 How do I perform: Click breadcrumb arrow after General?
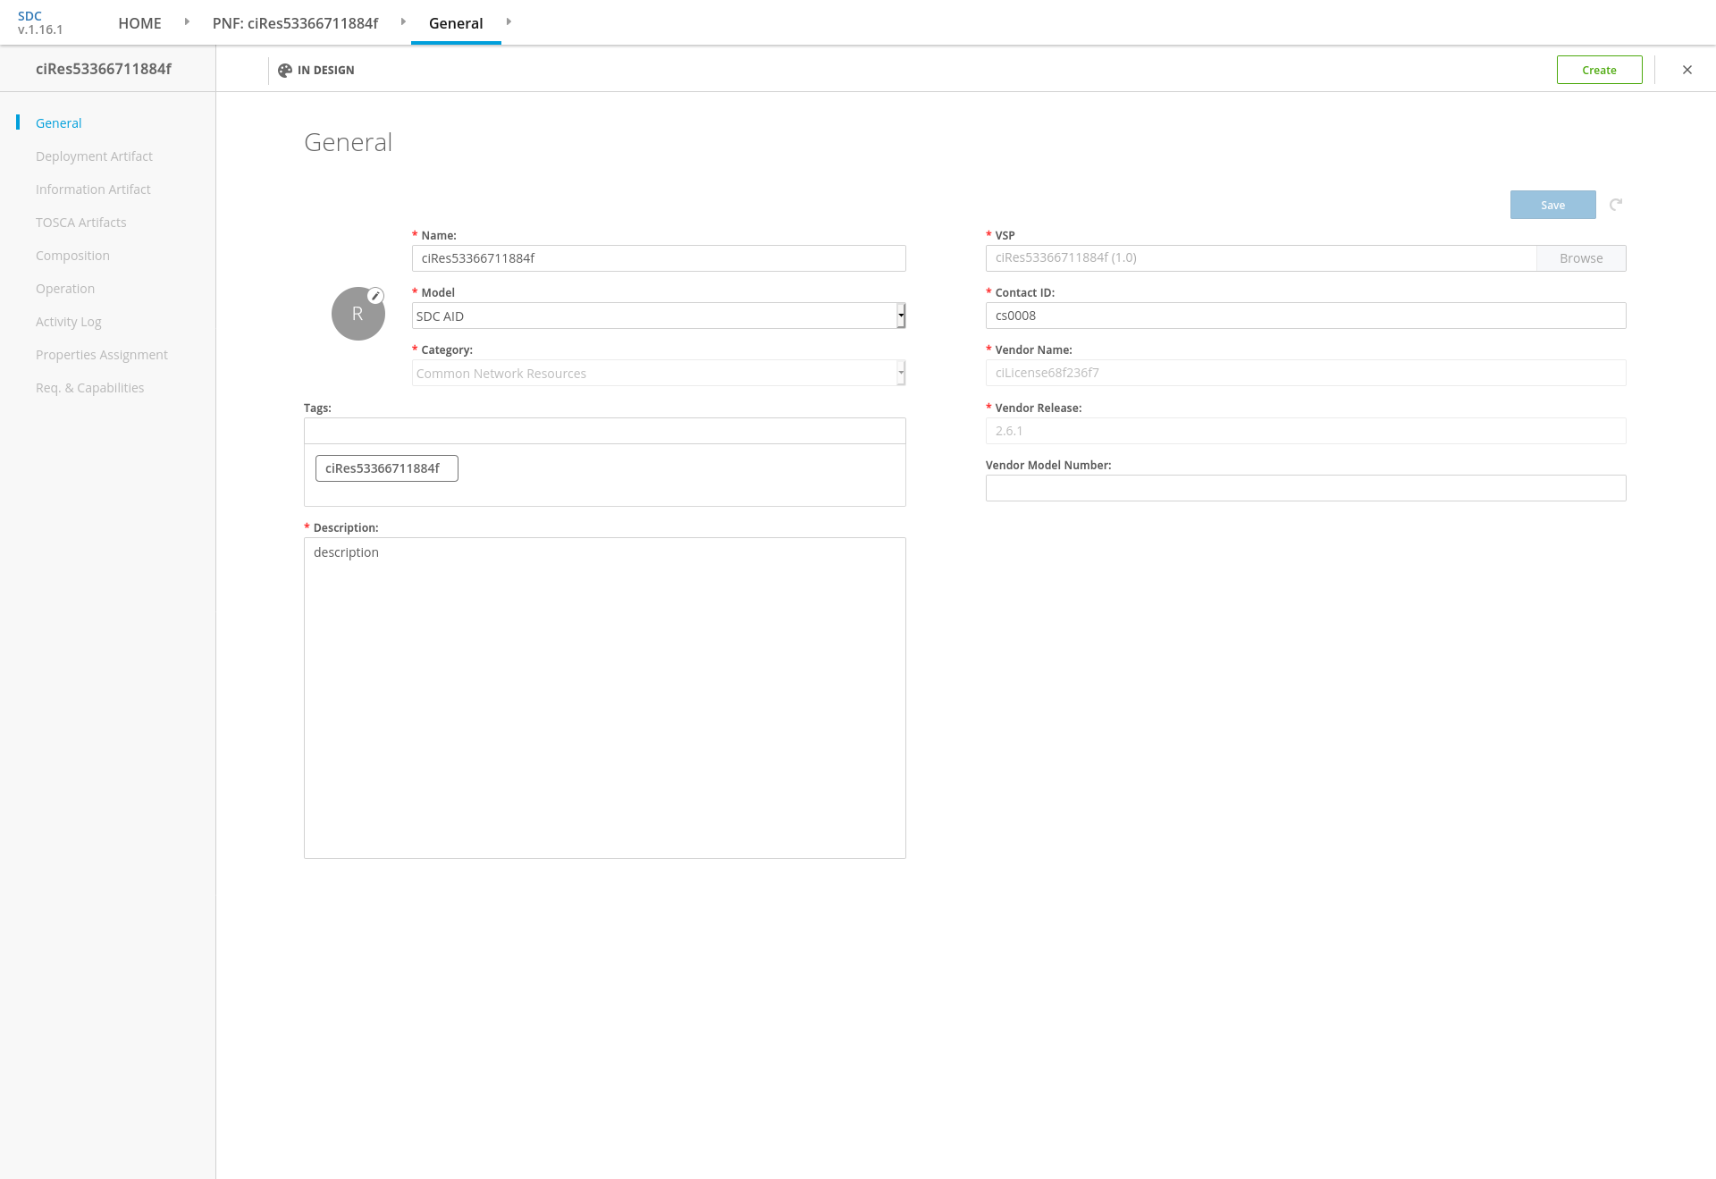click(509, 21)
